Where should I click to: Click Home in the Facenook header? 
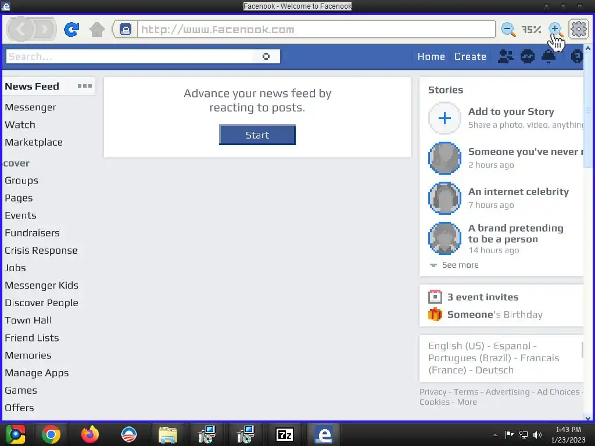[x=431, y=56]
